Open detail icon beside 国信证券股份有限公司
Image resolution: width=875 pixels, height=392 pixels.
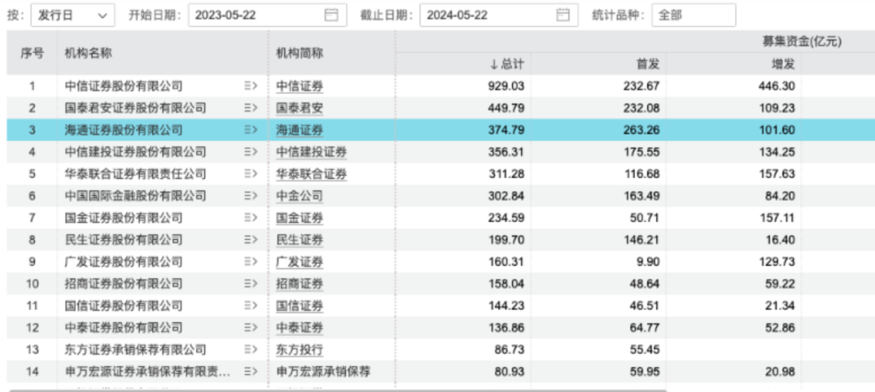(250, 305)
